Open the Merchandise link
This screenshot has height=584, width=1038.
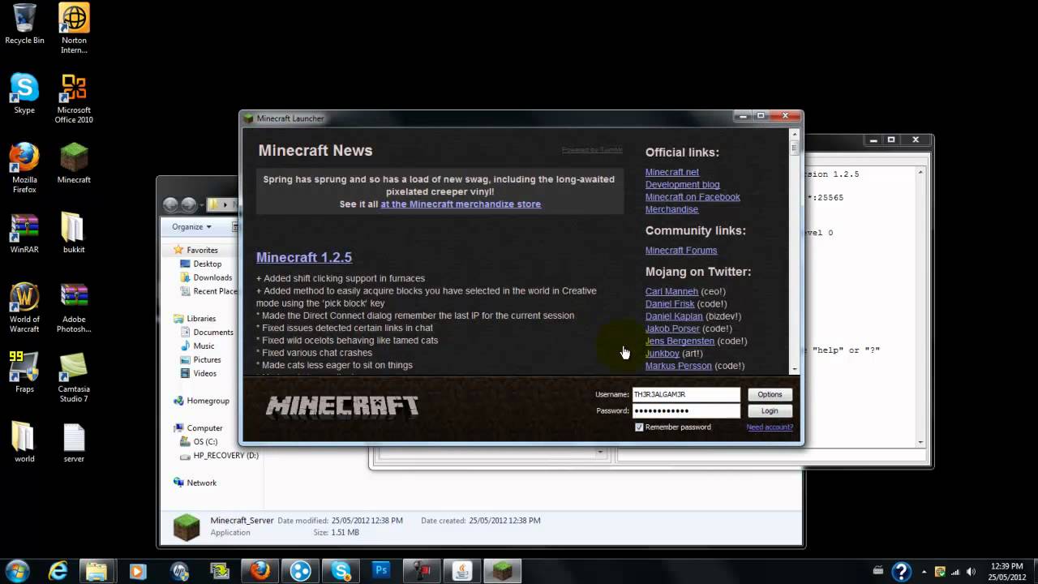point(671,209)
